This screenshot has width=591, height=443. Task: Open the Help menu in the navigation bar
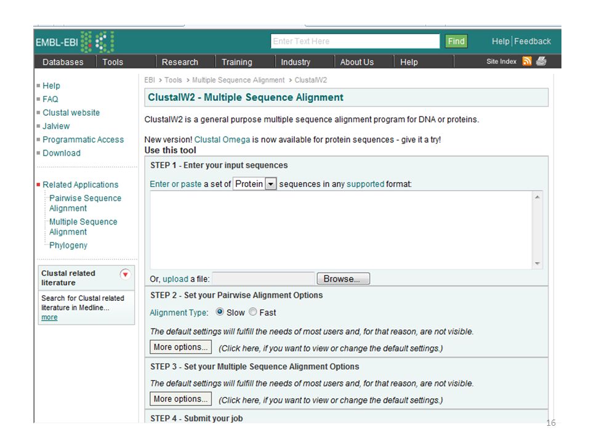pyautogui.click(x=409, y=62)
